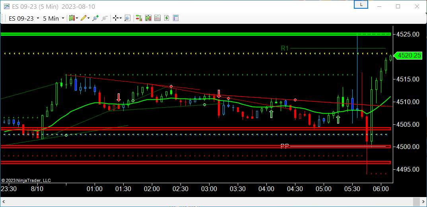Screen dimensions: 427x207
Task: Select the pencil drawing tools icon
Action: pyautogui.click(x=83, y=18)
